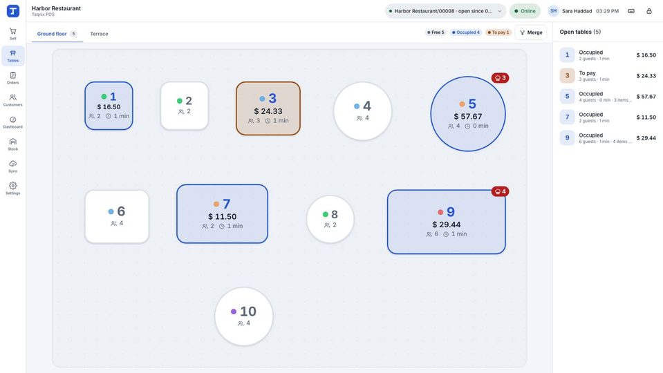Select table 7 with $11.50
Image resolution: width=663 pixels, height=373 pixels.
[223, 213]
